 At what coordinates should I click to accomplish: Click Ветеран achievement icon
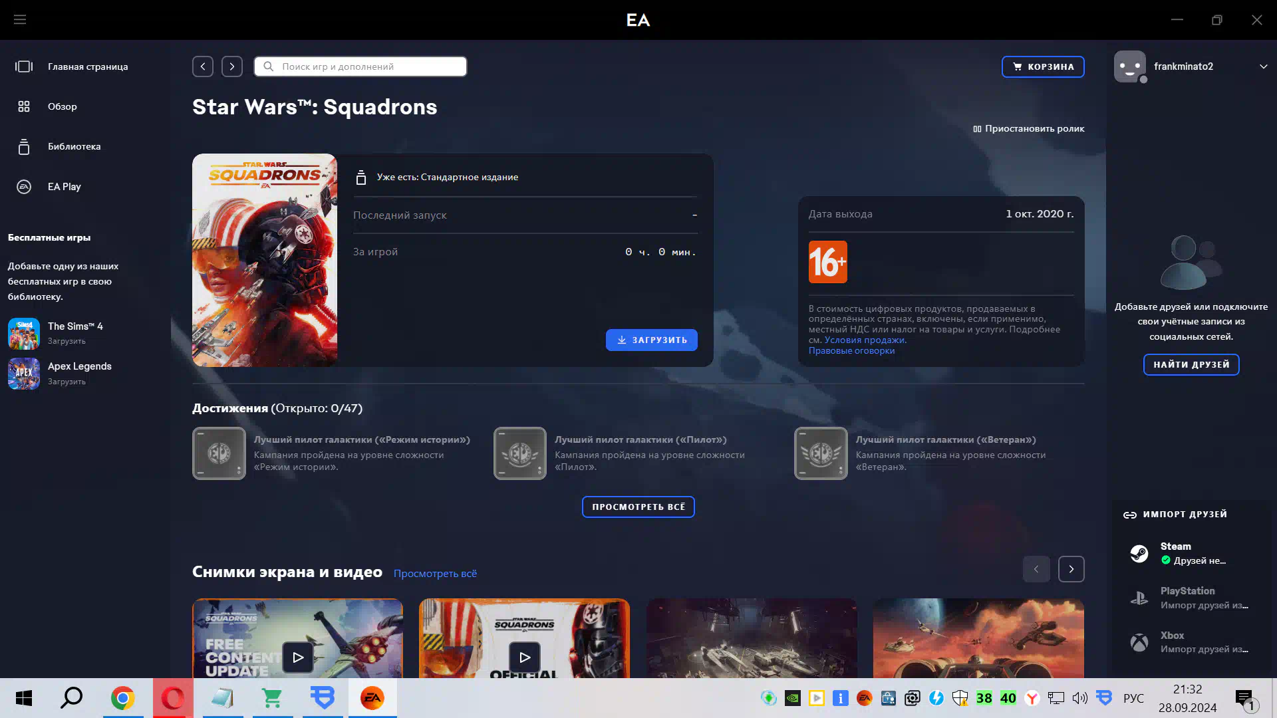click(x=821, y=453)
